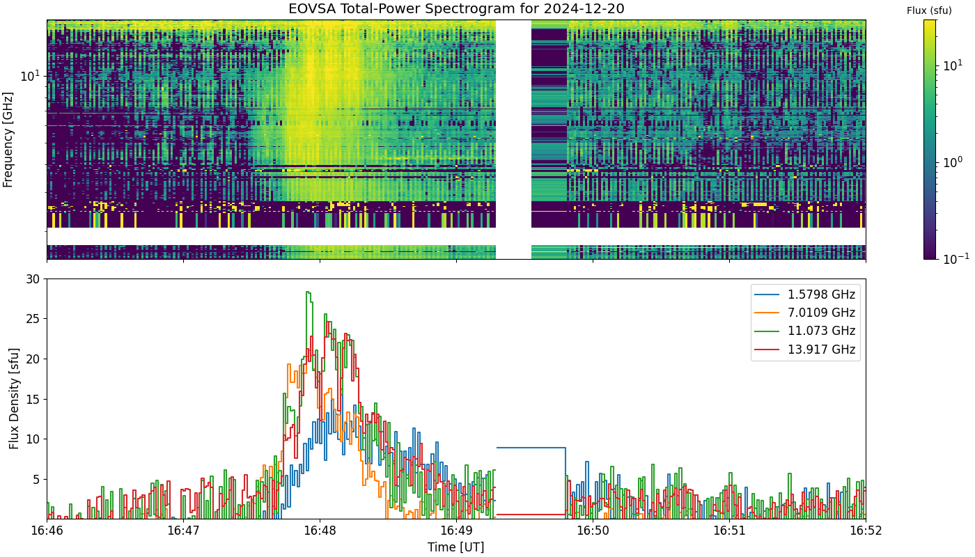Screen dimensions: 975x557
Task: Click the 16:52 time tick label
Action: (x=866, y=531)
